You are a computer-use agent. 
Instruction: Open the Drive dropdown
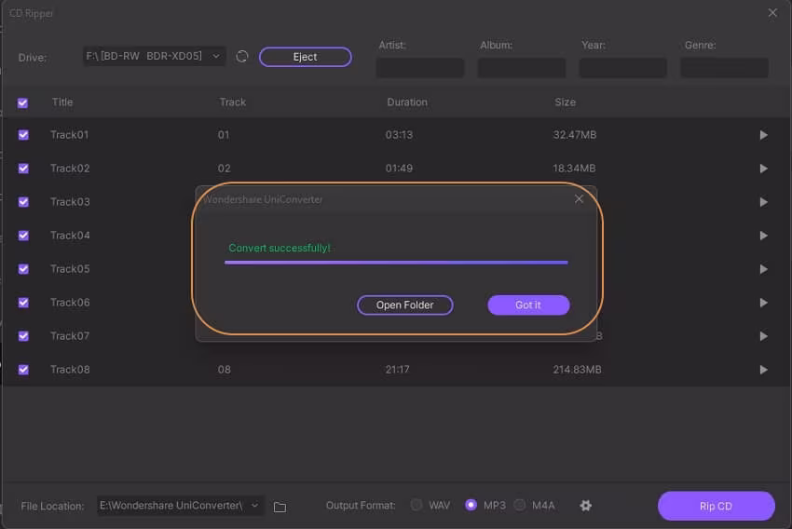tap(154, 56)
